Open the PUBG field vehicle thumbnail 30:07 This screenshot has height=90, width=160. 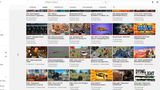[80, 75]
